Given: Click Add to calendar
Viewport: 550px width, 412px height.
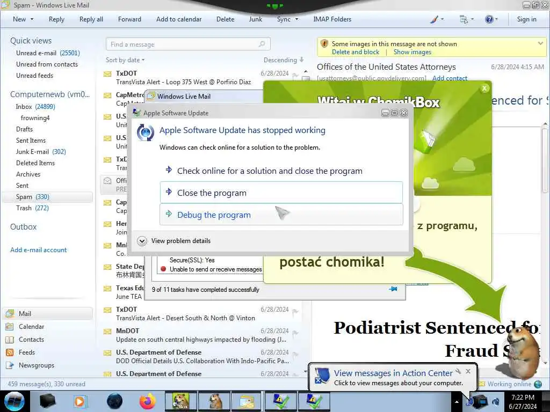Looking at the screenshot, I should click(179, 19).
